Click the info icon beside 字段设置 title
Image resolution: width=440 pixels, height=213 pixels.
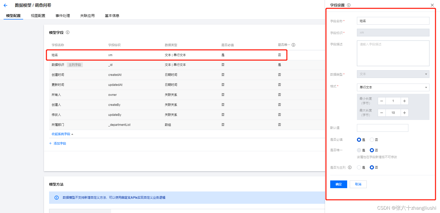[x=349, y=5]
